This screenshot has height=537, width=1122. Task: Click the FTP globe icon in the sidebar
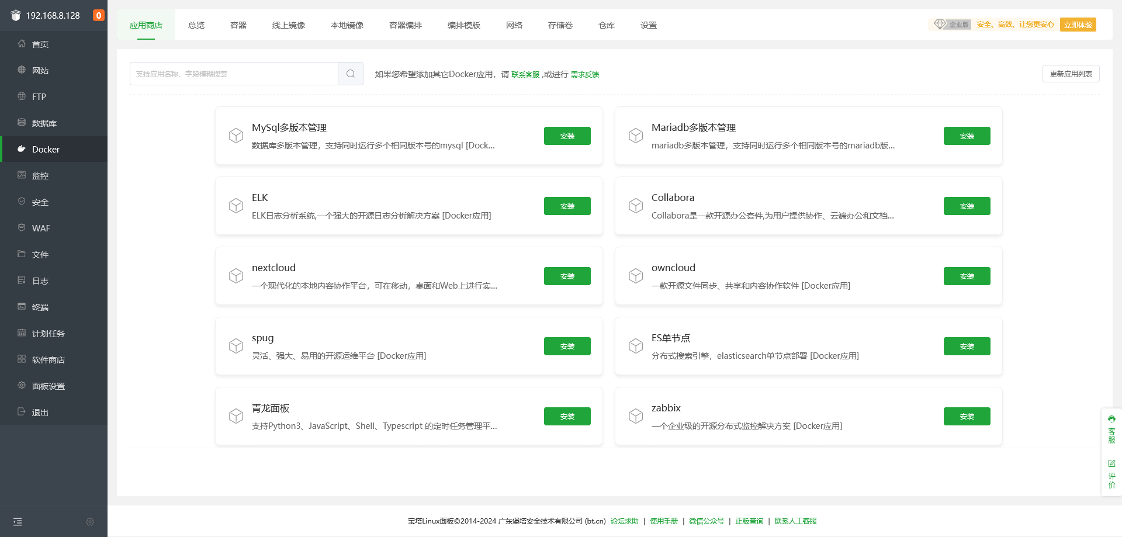(x=22, y=96)
